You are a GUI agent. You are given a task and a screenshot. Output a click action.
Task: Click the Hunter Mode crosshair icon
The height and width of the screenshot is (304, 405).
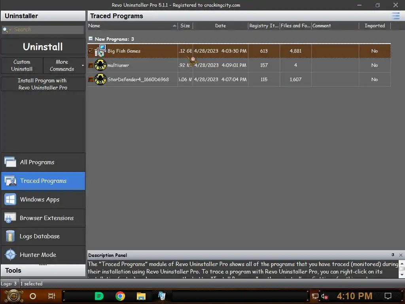click(10, 255)
